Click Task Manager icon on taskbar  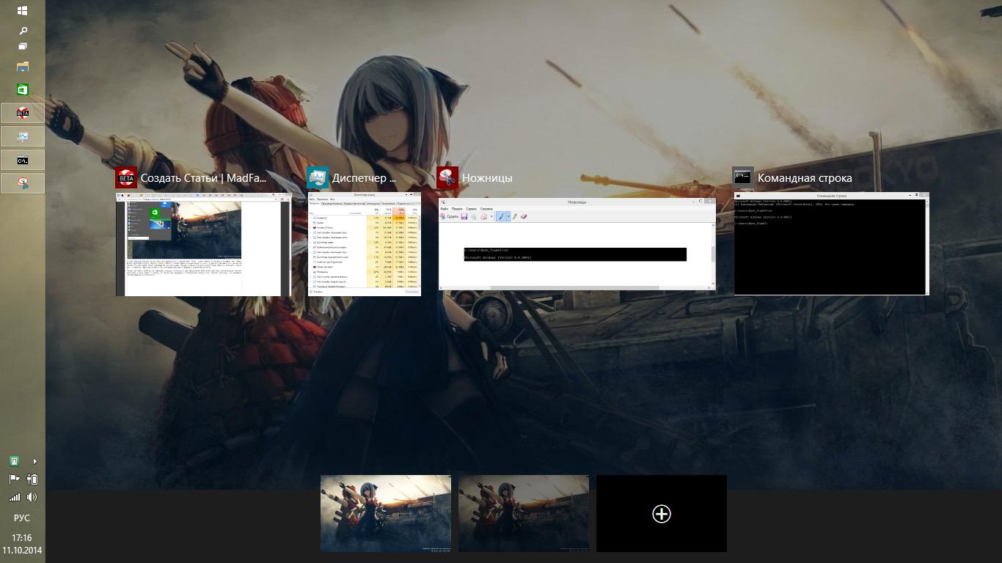pyautogui.click(x=23, y=136)
